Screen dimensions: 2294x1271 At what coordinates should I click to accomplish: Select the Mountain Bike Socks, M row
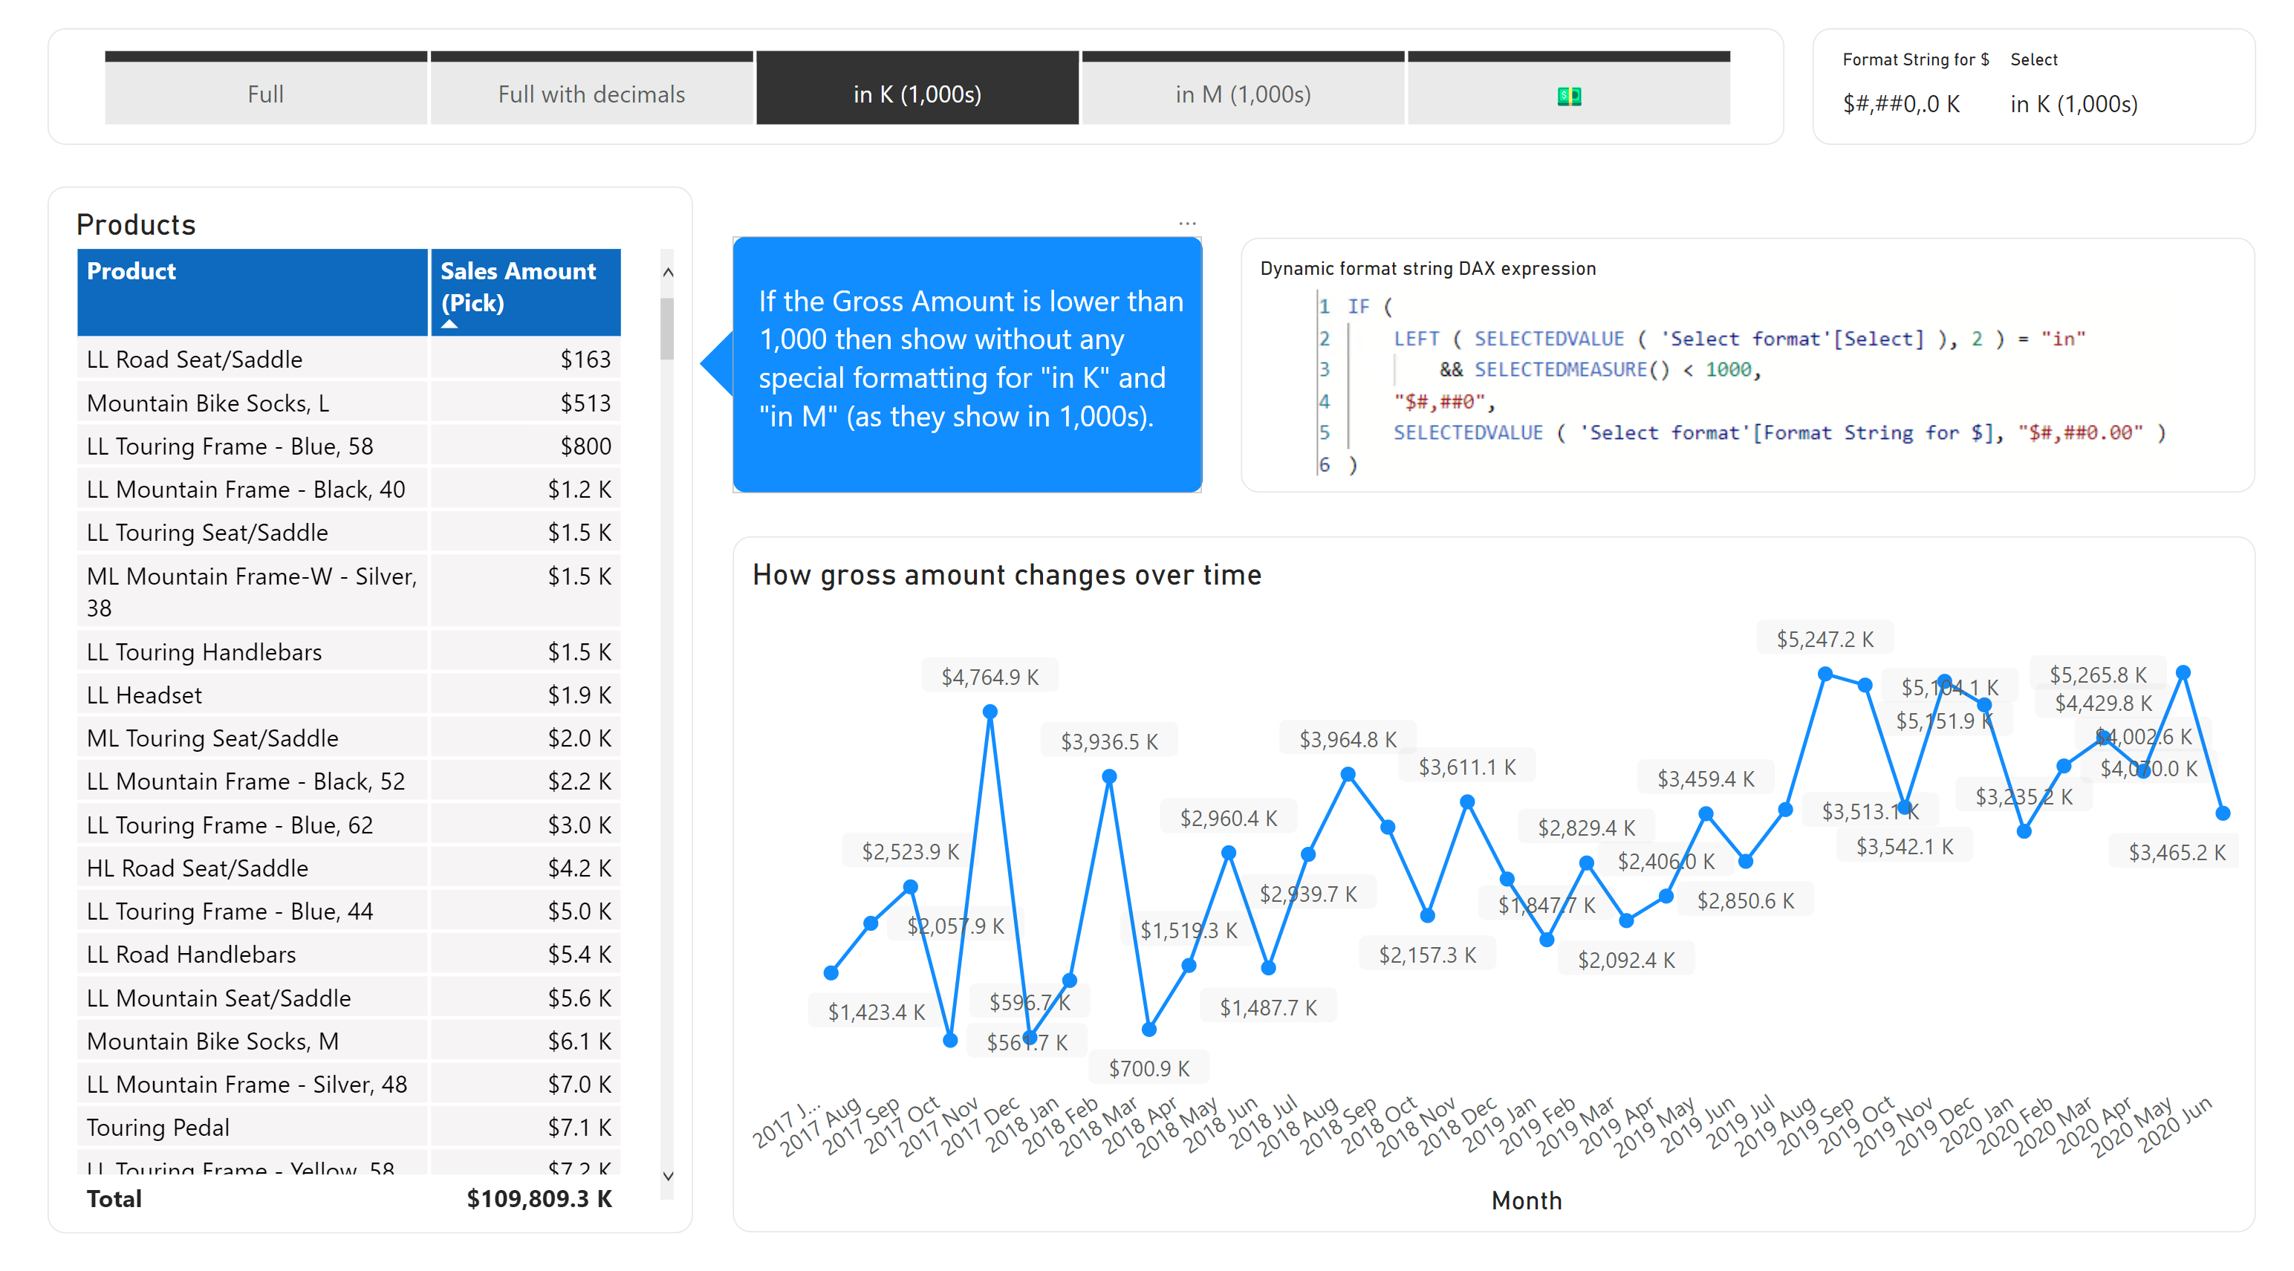349,1040
